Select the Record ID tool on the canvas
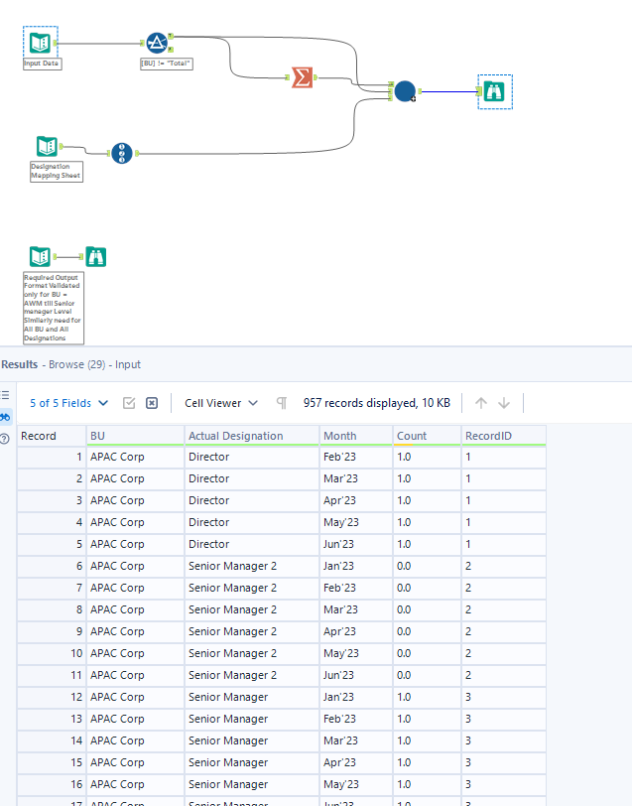The height and width of the screenshot is (806, 632). point(122,153)
